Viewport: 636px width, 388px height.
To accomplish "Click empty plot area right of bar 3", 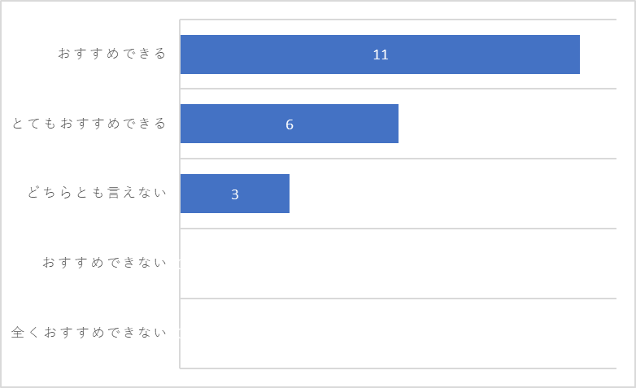I will click(453, 194).
